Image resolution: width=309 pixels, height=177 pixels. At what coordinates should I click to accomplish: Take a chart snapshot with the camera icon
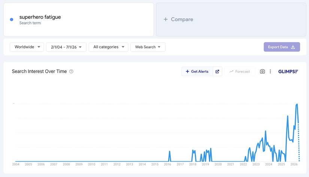pos(262,71)
